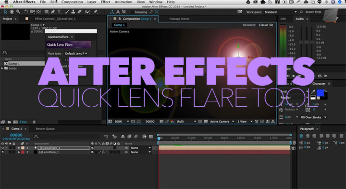Image resolution: width=346 pixels, height=189 pixels.
Task: Click the timeline Graph Editor icon
Action: coord(151,137)
